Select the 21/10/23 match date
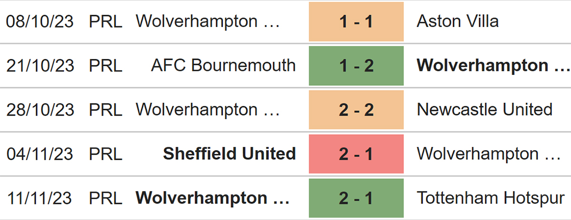Viewport: 571px width, 220px height. click(x=40, y=65)
